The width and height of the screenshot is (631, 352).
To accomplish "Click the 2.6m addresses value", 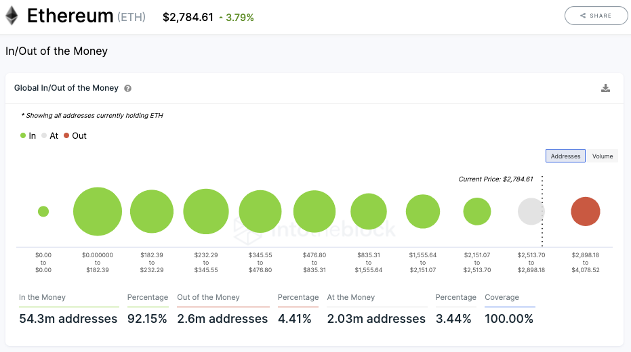I will pos(222,319).
